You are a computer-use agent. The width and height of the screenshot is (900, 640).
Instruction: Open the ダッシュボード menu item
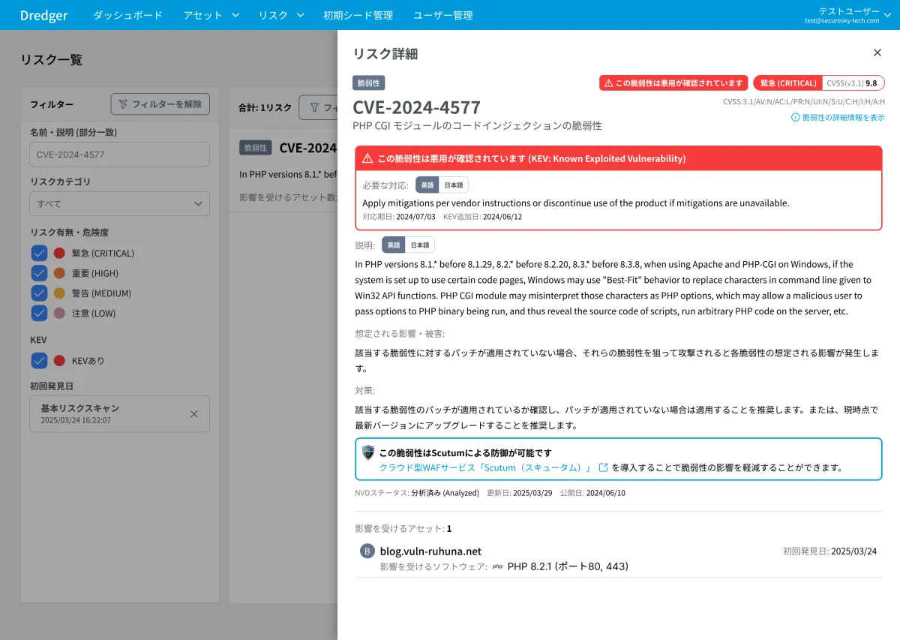point(127,15)
